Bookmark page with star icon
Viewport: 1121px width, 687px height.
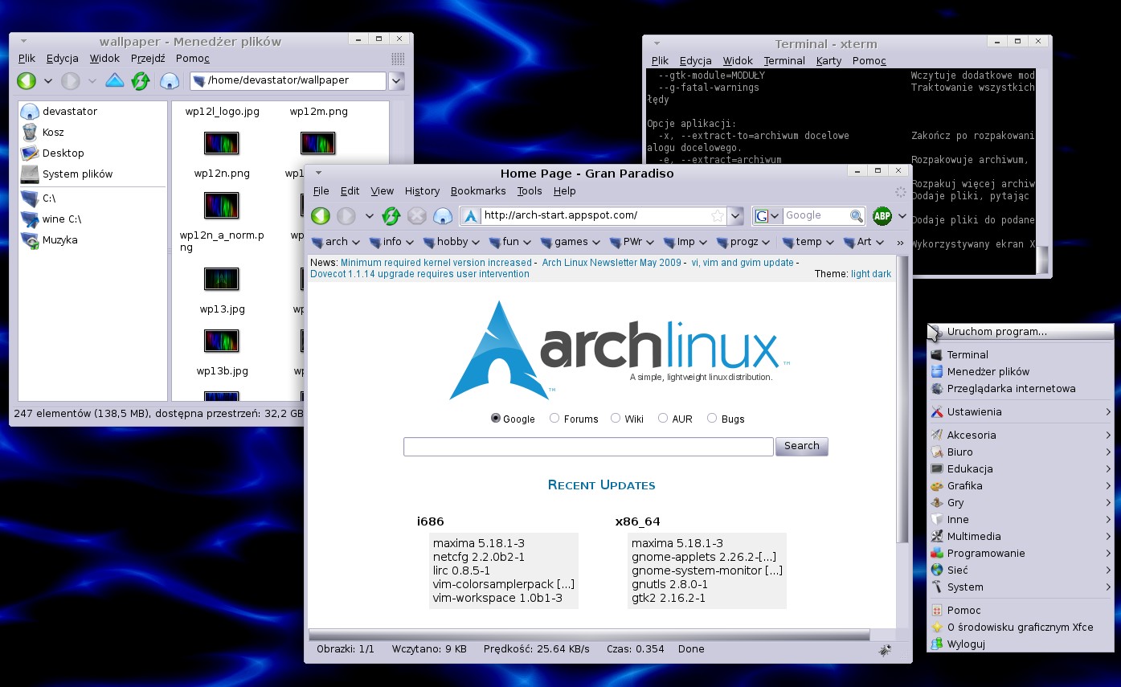coord(717,215)
